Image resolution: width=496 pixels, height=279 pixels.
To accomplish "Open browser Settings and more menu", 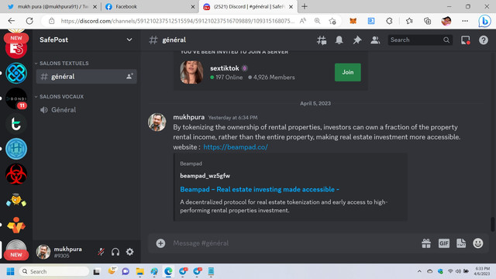I will tap(465, 21).
